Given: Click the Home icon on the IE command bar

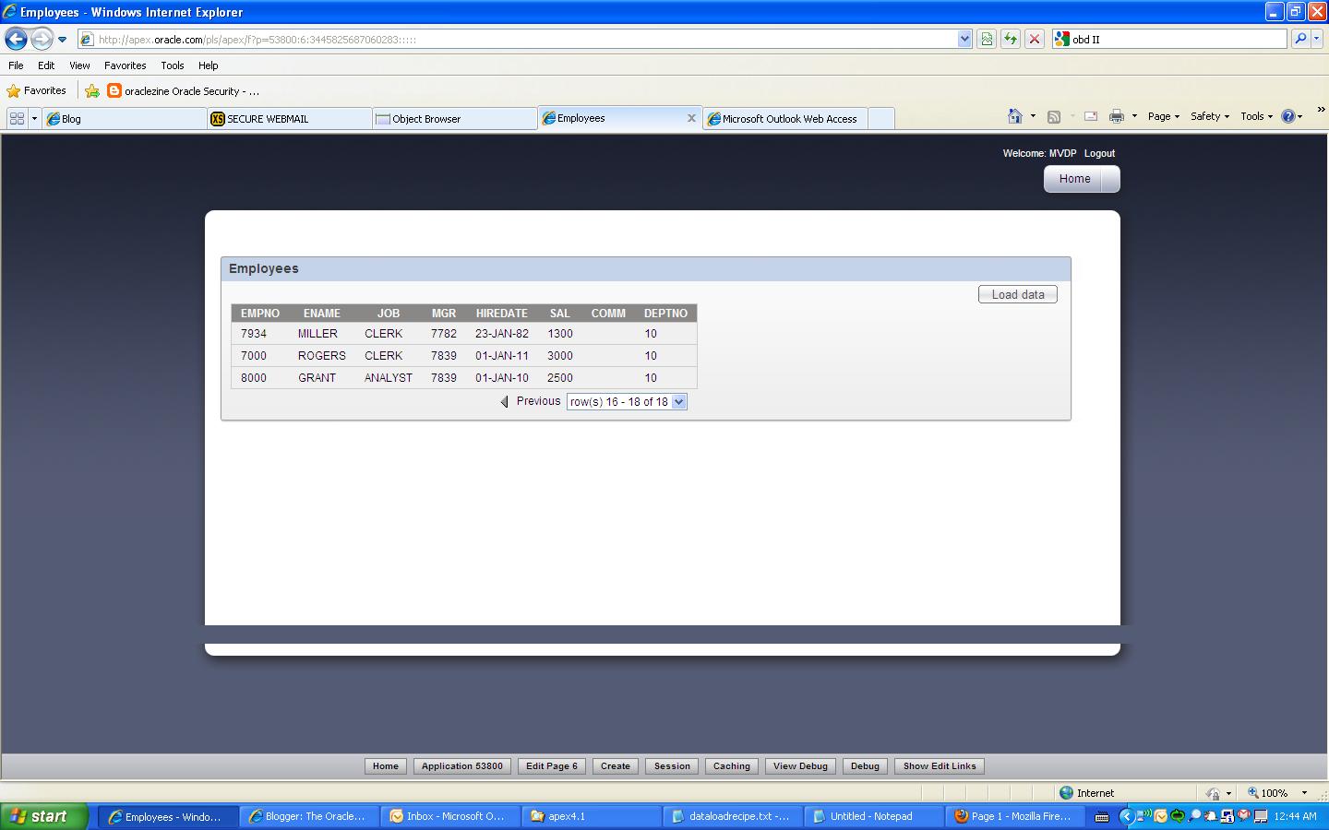Looking at the screenshot, I should (x=1016, y=116).
